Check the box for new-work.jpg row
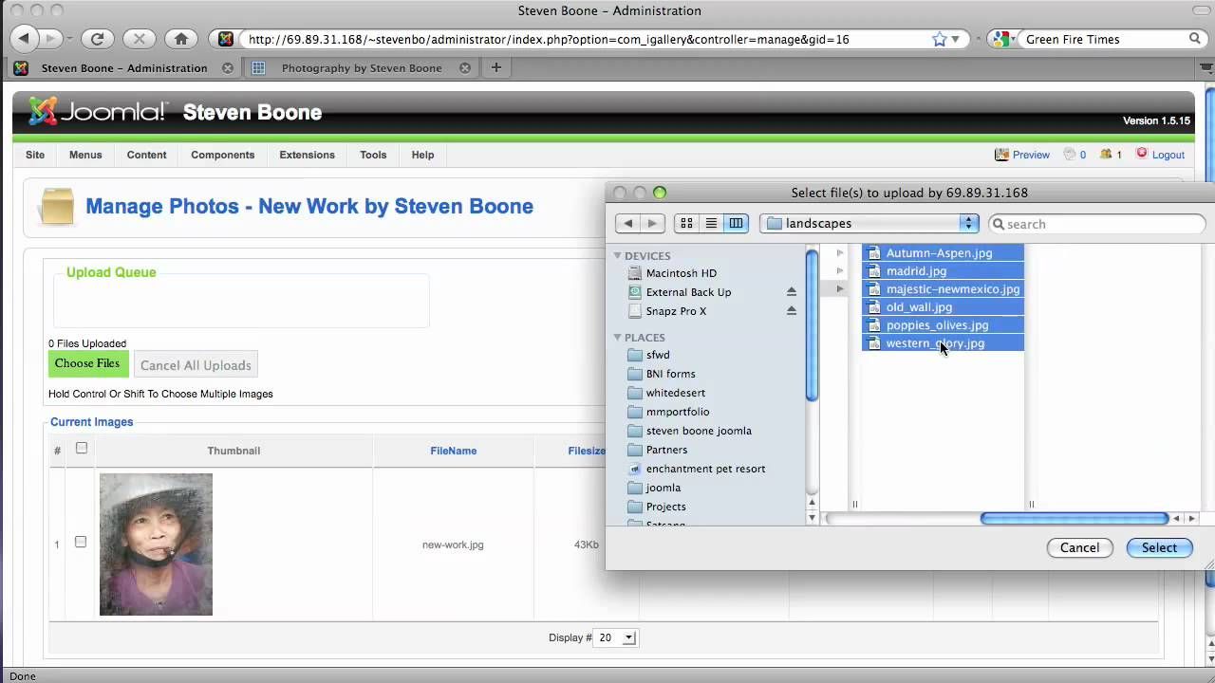This screenshot has height=683, width=1215. [81, 542]
